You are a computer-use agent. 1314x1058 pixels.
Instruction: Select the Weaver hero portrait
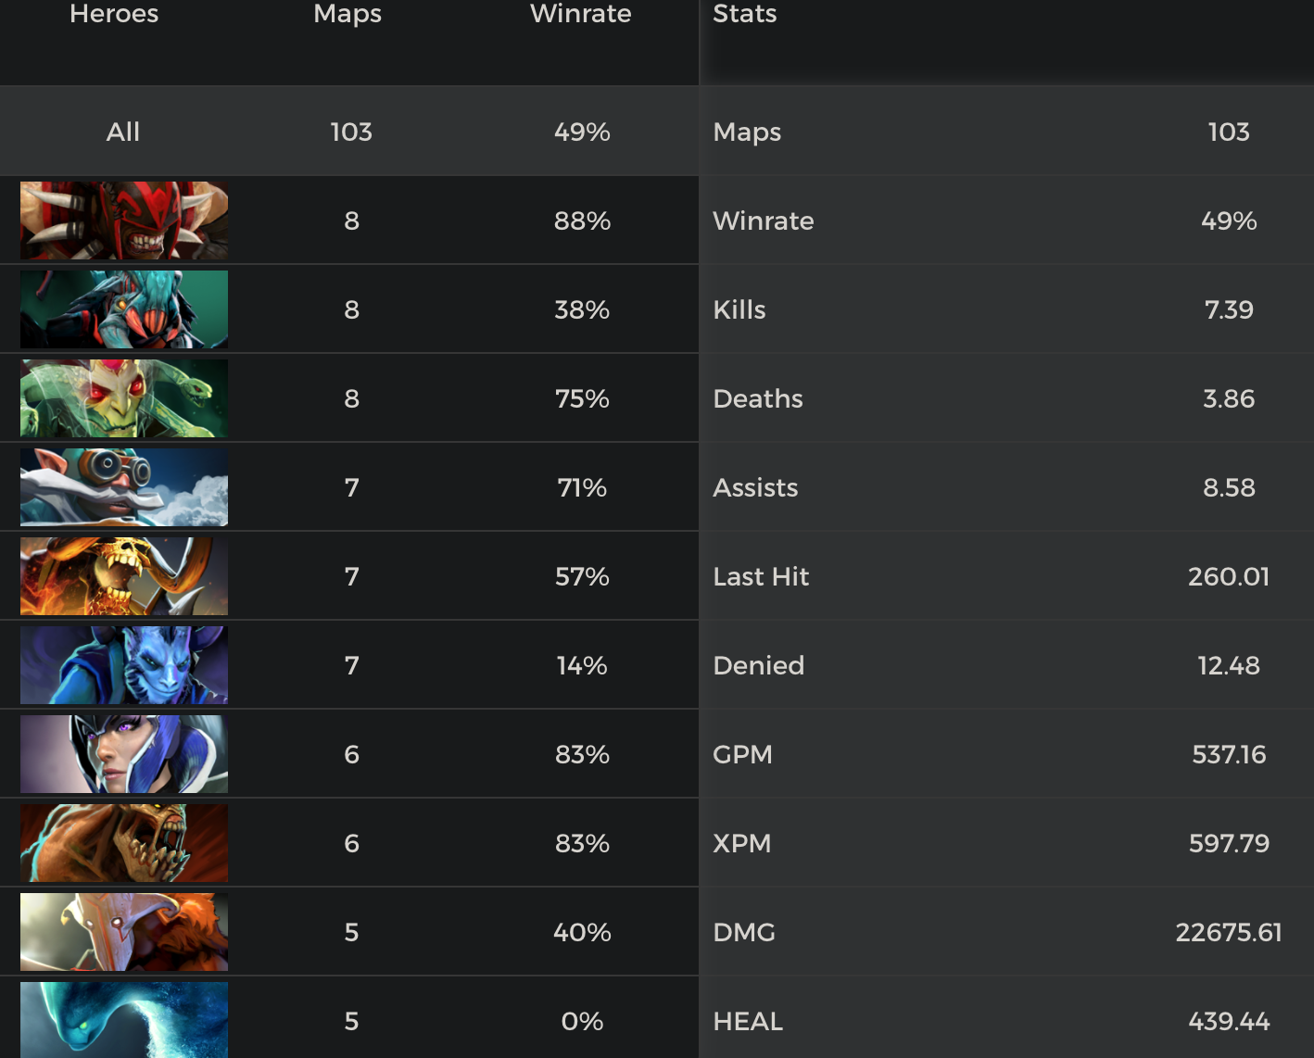coord(124,309)
